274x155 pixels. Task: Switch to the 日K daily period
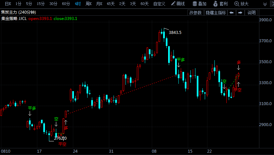(x=8, y=4)
